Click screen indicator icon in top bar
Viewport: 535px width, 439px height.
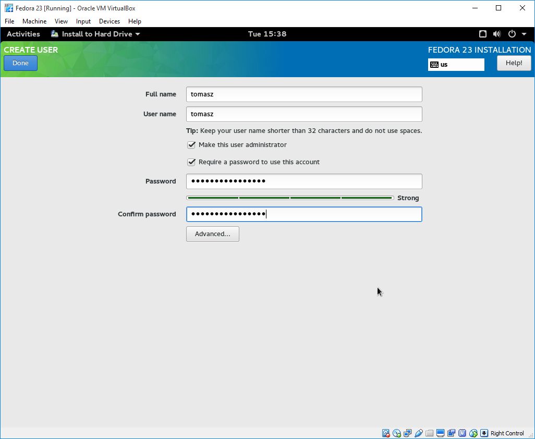click(483, 34)
